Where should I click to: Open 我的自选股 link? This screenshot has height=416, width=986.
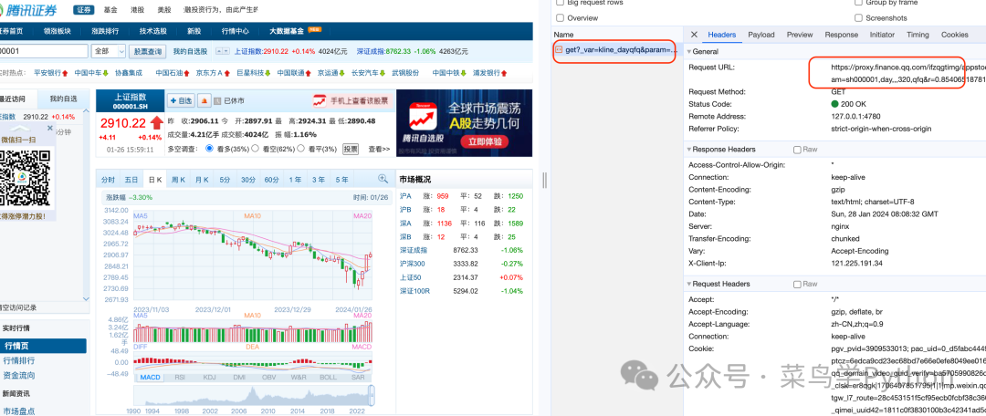[x=190, y=51]
